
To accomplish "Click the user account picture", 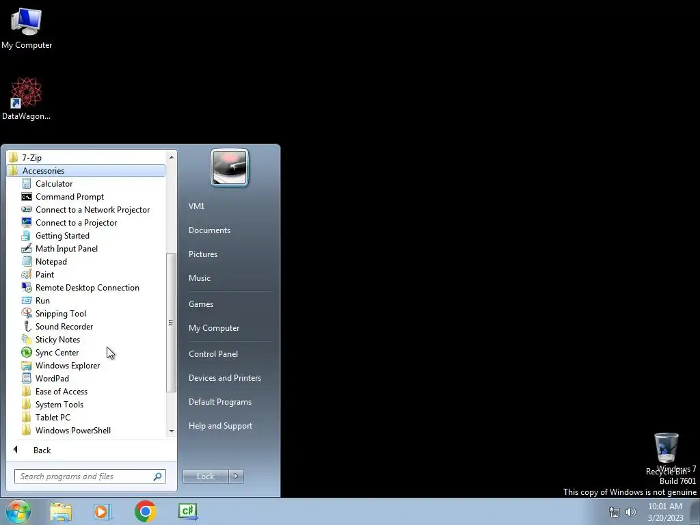I will click(x=230, y=167).
